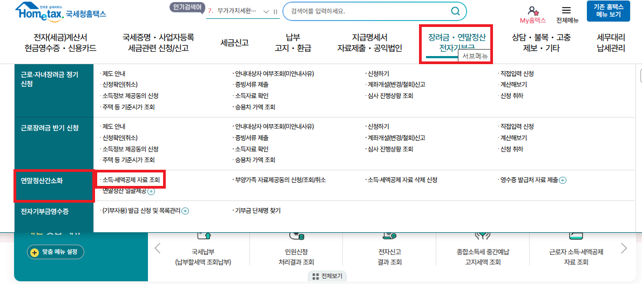Screen dimensions: 642x284
Task: Expand the popular search terms list
Action: point(266,11)
